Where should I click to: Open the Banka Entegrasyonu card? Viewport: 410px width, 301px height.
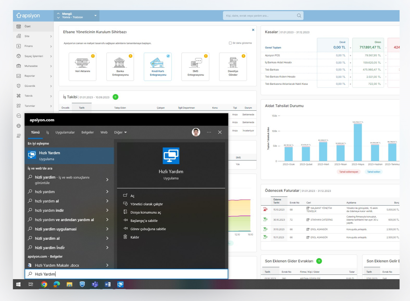[120, 66]
